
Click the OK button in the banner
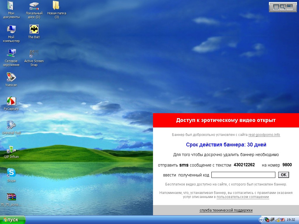click(x=284, y=175)
